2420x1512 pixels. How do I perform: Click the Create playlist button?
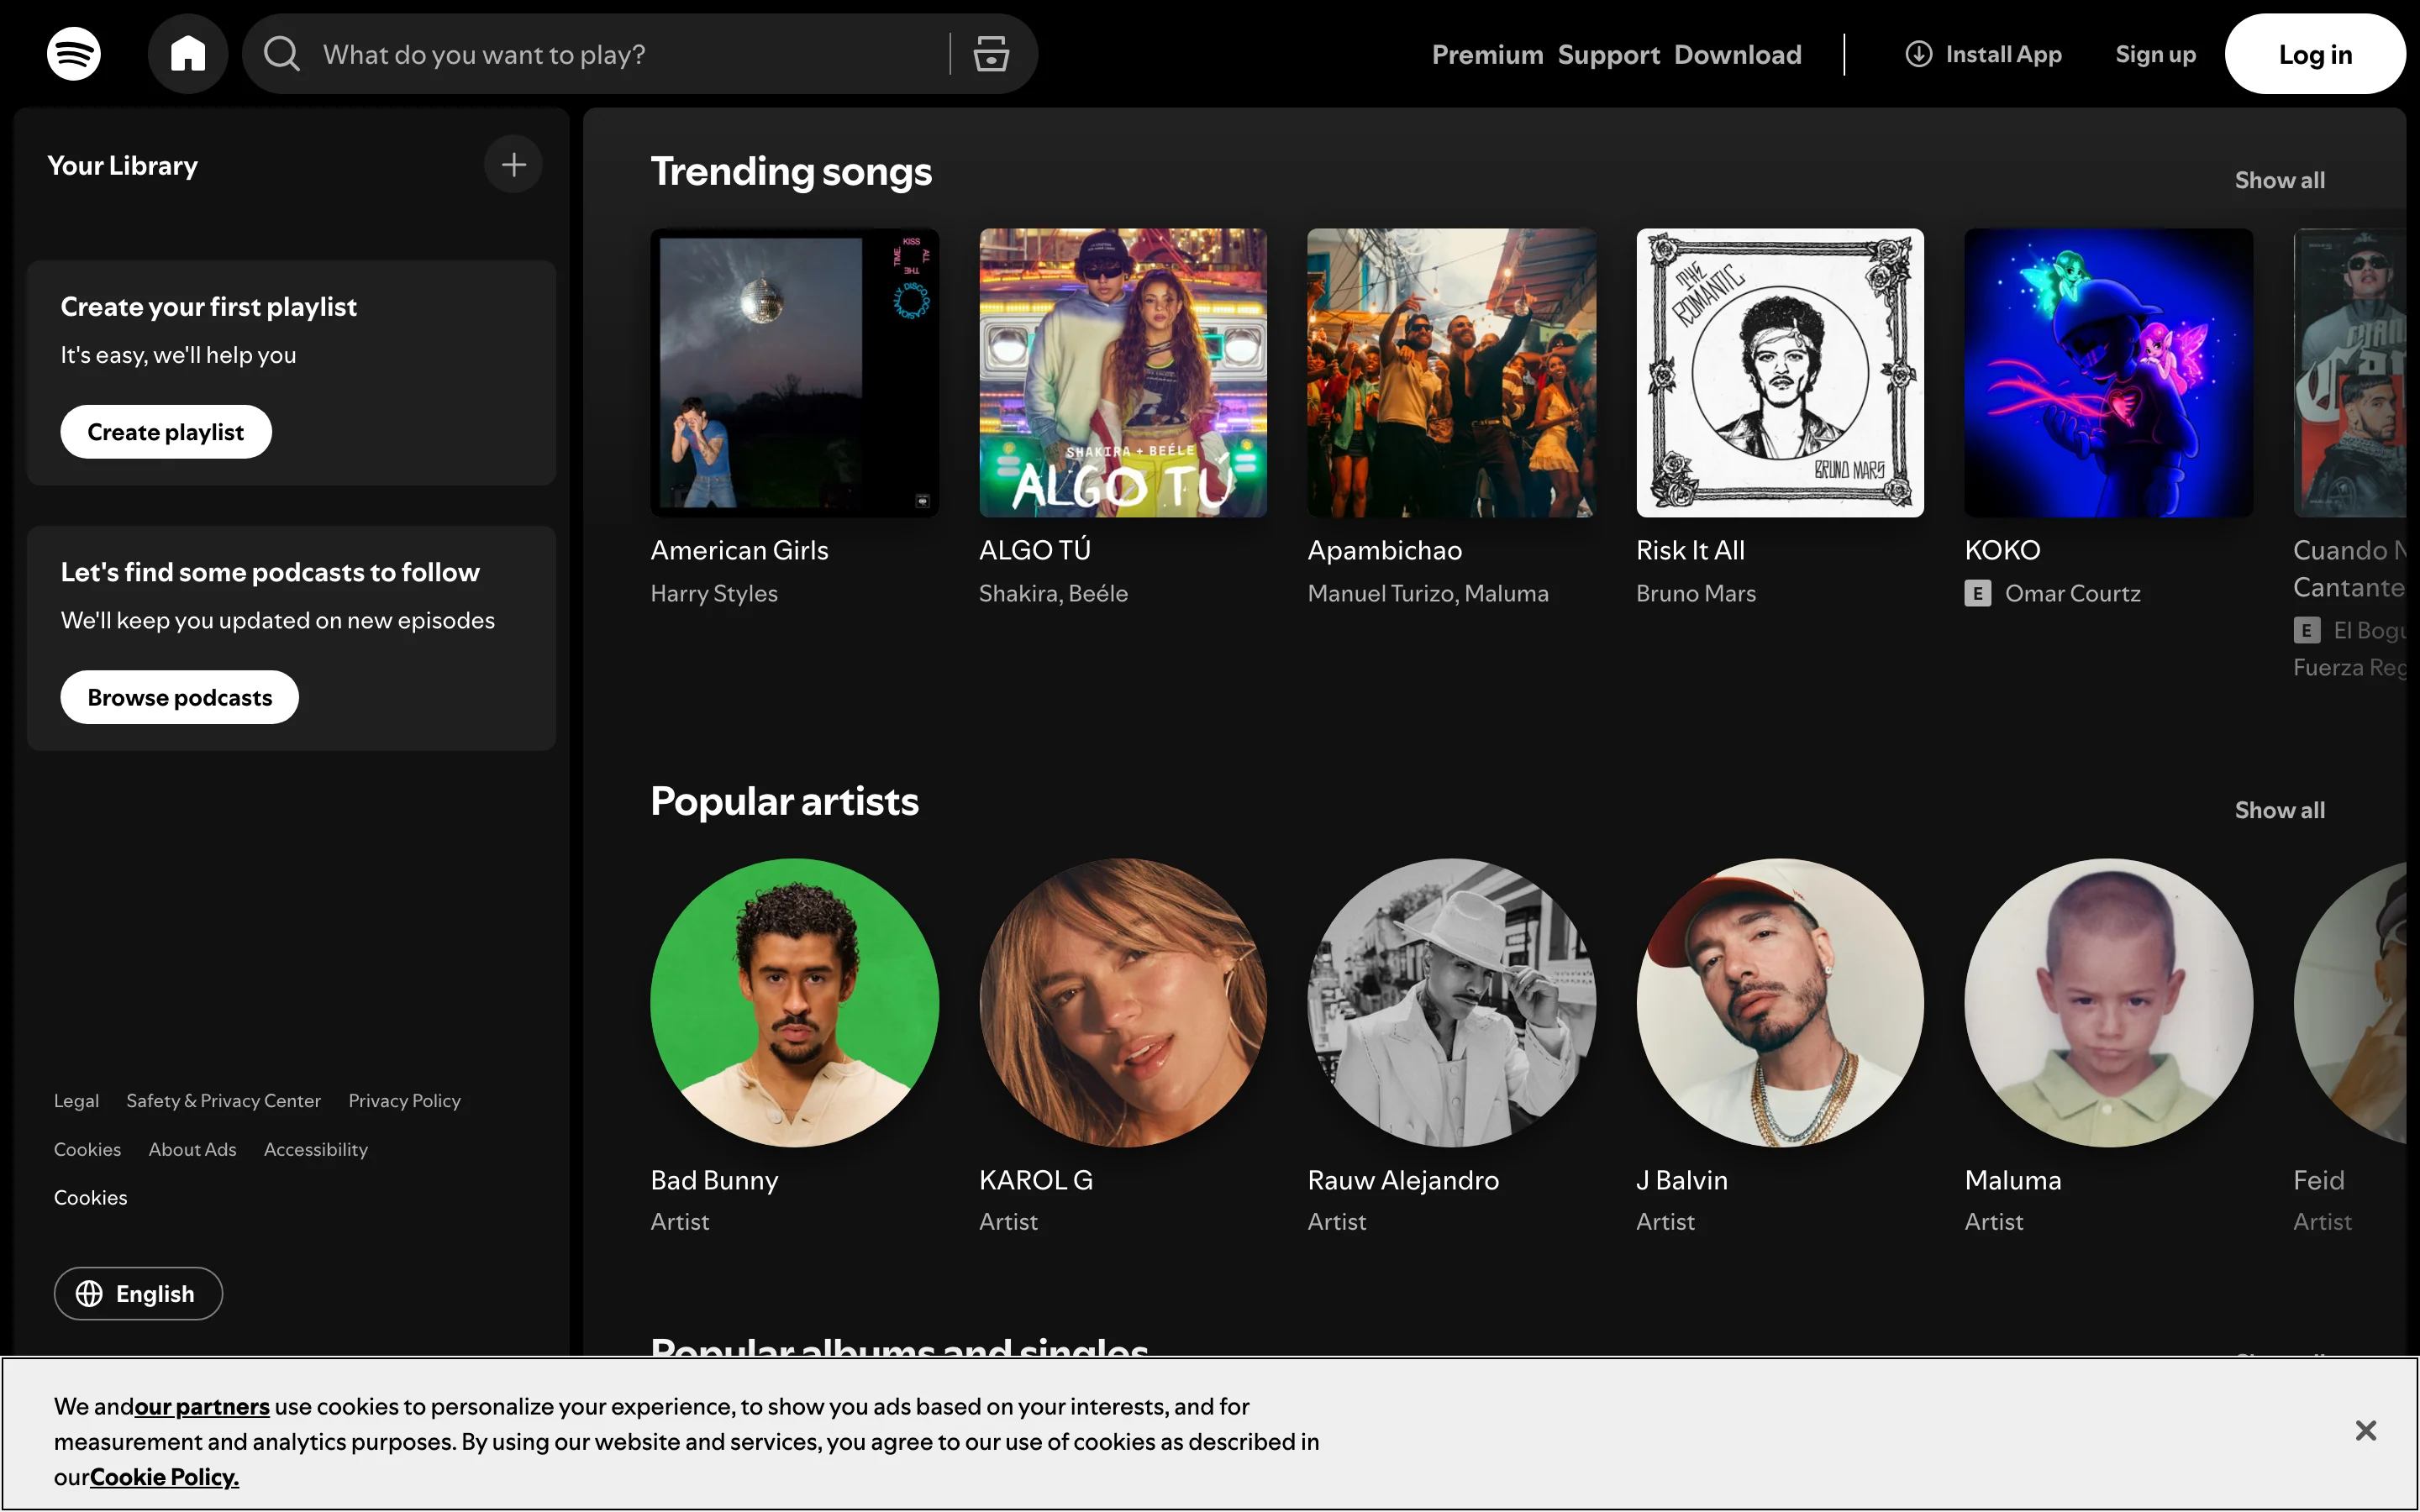tap(165, 431)
